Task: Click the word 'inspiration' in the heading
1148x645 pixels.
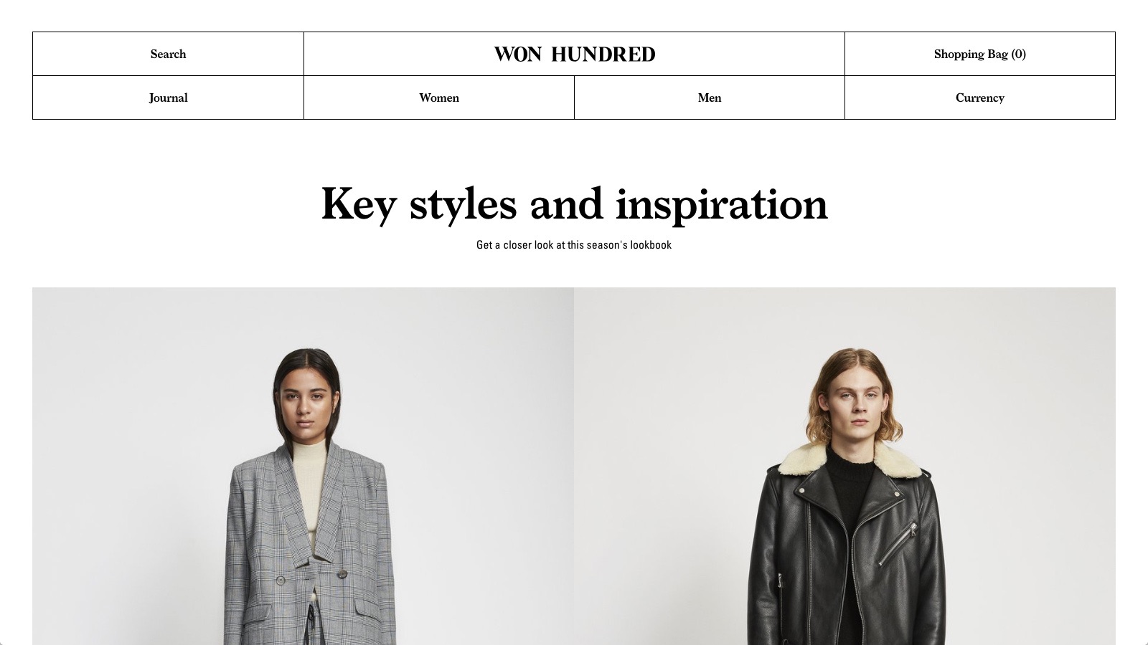Action: click(722, 204)
